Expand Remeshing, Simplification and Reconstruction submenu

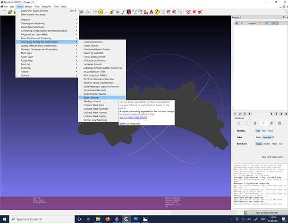47,31
